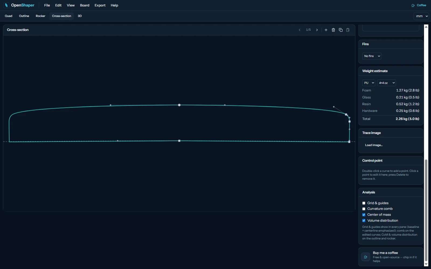The width and height of the screenshot is (431, 269).
Task: Click the Resin weight 0.52 kg value
Action: (x=408, y=104)
